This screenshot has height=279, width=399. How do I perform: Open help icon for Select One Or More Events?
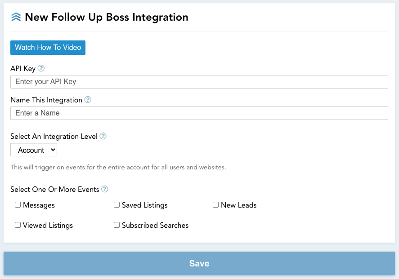104,189
